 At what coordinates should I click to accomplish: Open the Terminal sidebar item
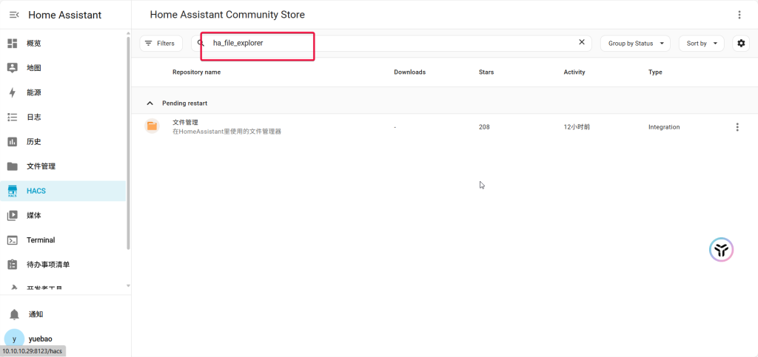63,240
